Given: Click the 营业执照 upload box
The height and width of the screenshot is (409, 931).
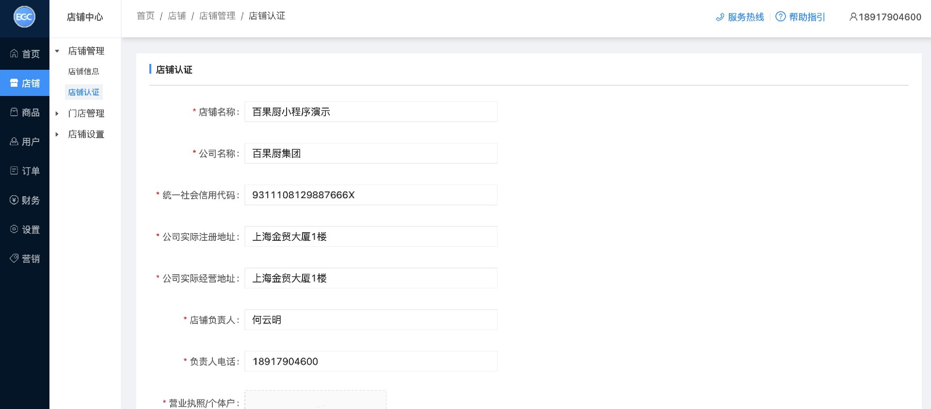Looking at the screenshot, I should click(315, 400).
